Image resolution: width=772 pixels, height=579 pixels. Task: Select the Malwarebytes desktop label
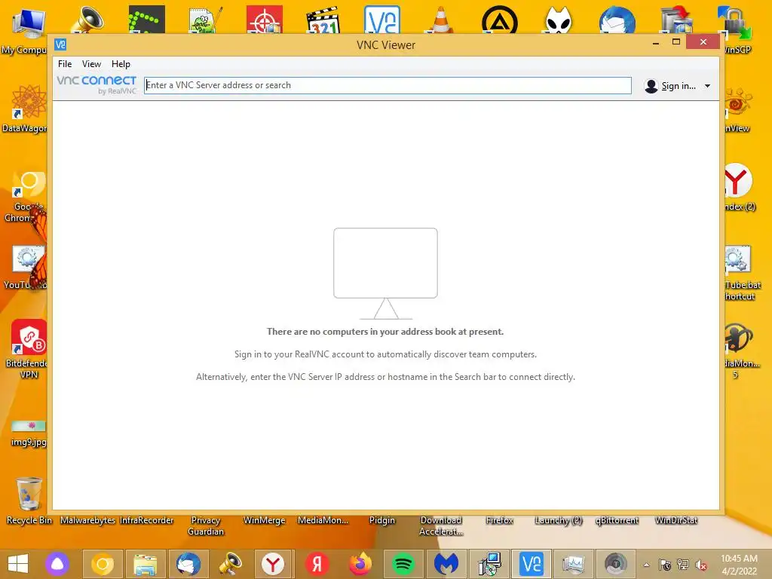[x=87, y=520]
